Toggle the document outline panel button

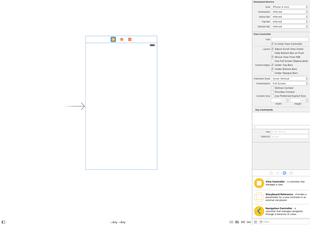(x=3, y=222)
